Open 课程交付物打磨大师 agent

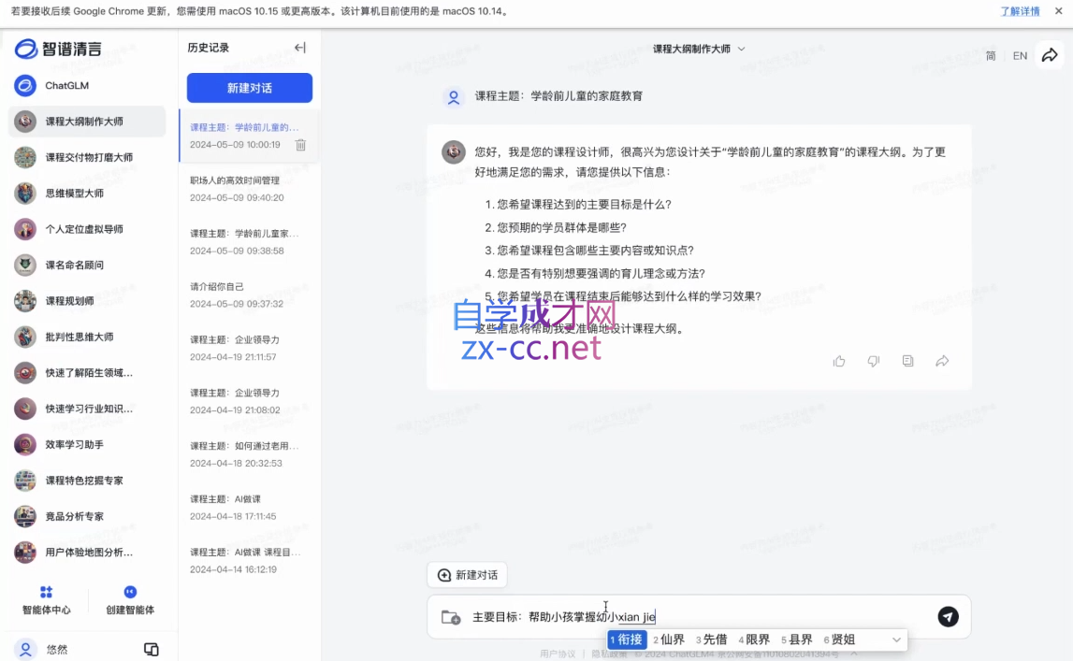click(87, 157)
